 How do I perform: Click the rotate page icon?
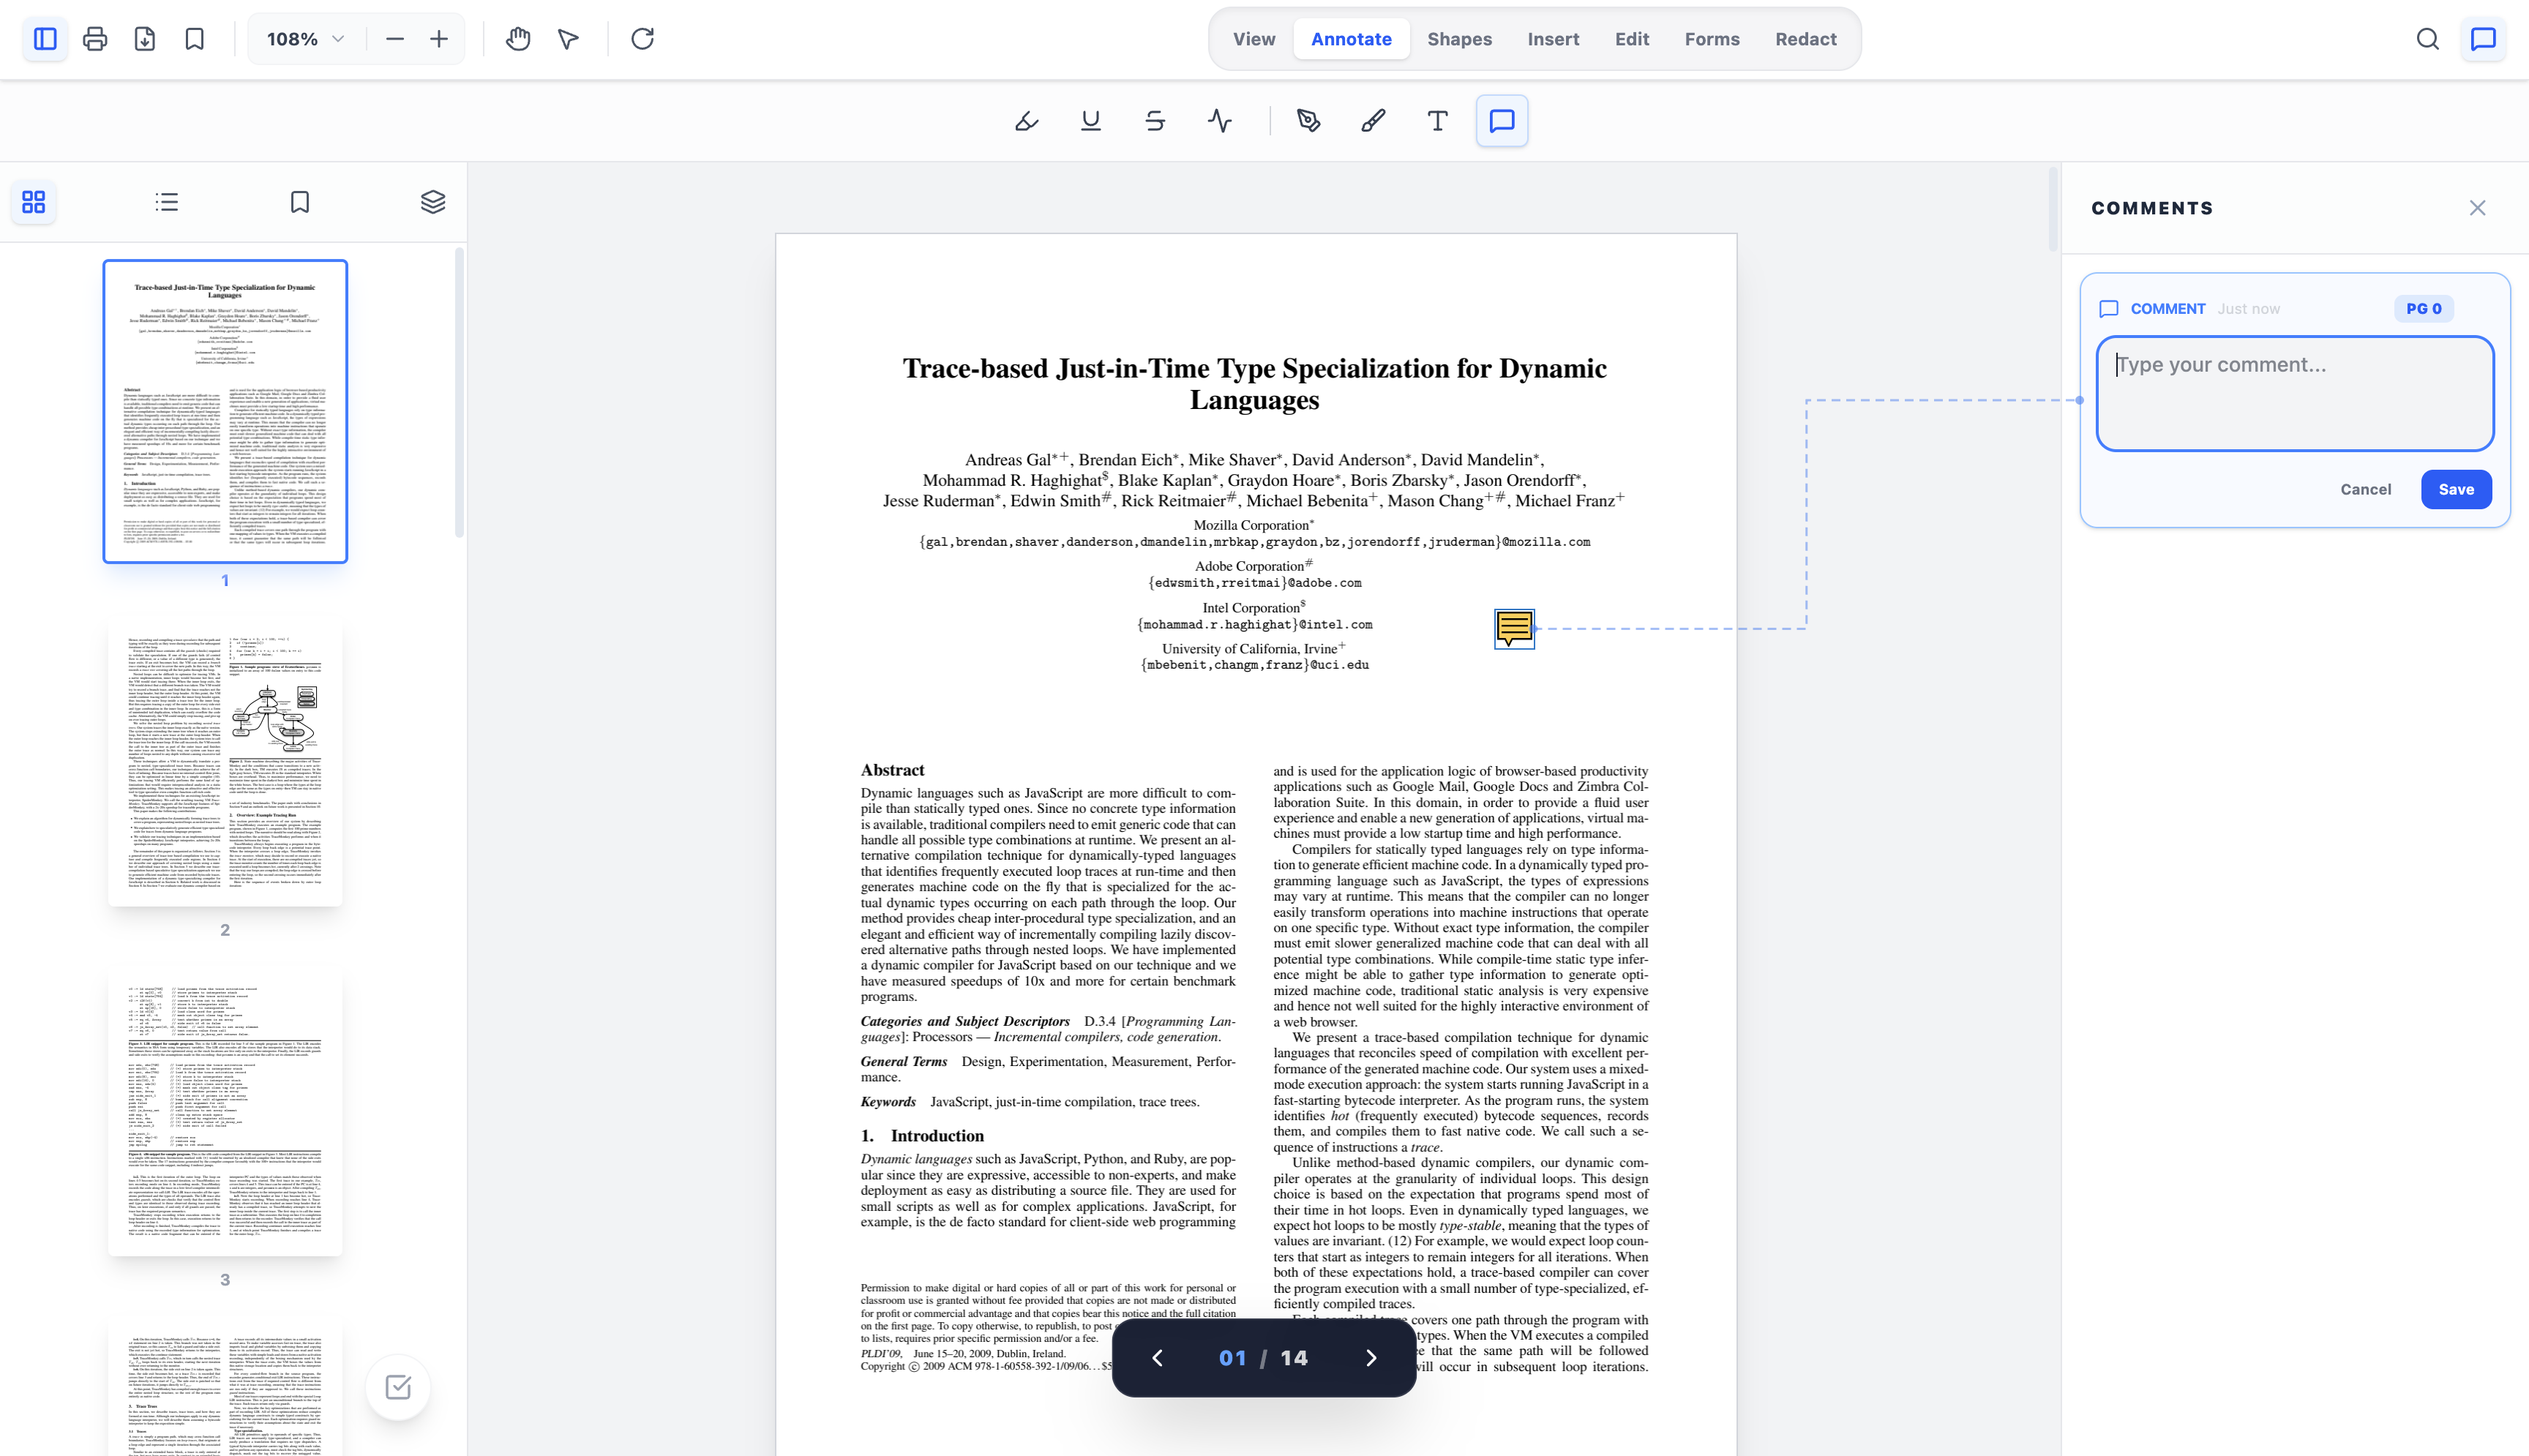[x=643, y=39]
